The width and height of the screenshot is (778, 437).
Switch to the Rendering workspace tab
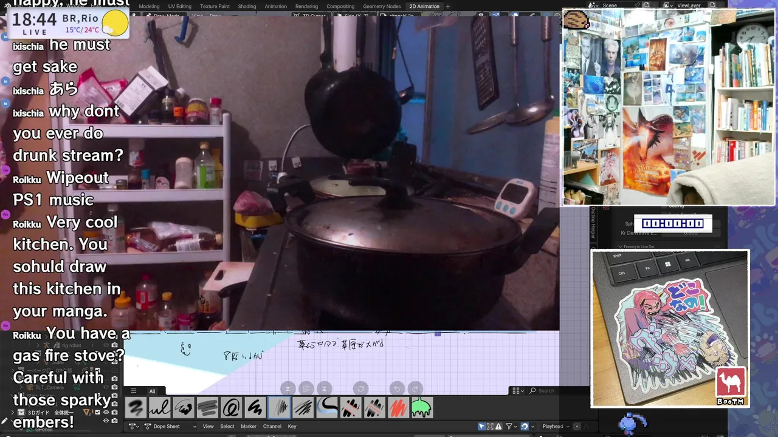click(x=306, y=6)
